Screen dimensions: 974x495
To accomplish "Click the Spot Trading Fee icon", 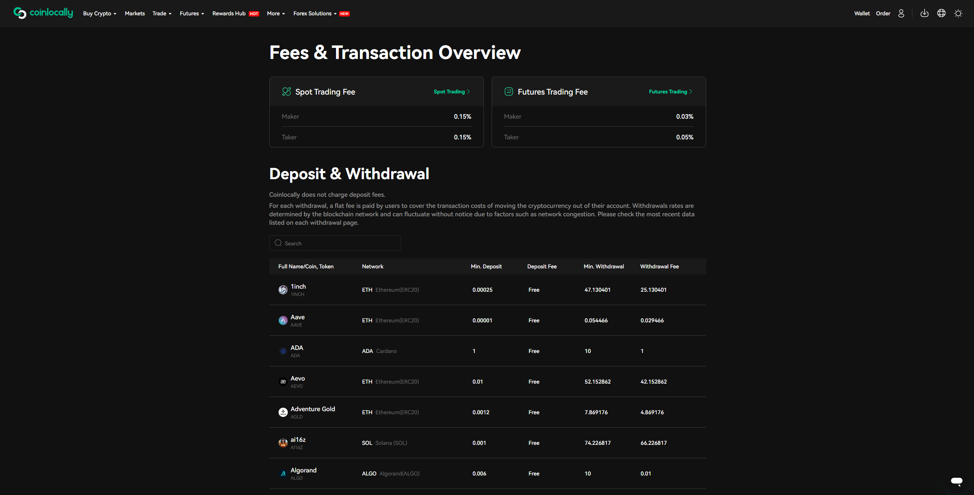I will [286, 91].
